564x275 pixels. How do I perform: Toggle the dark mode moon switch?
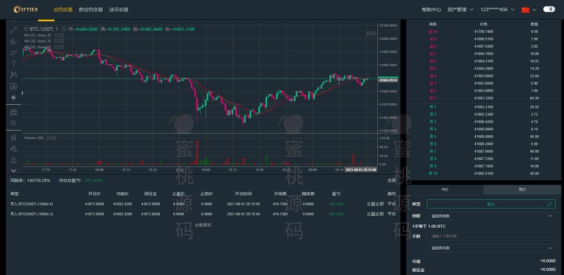coord(548,9)
